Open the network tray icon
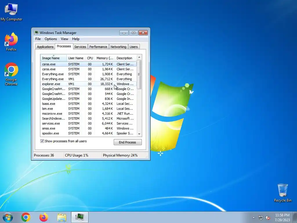The image size is (297, 223). click(x=261, y=217)
